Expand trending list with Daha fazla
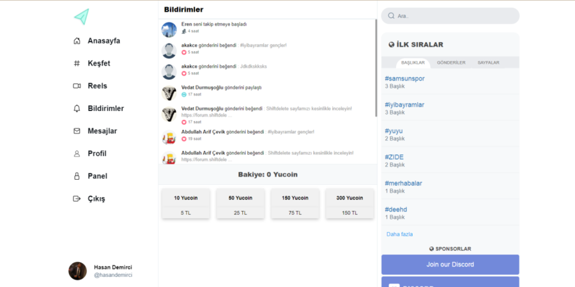The width and height of the screenshot is (575, 287). point(399,234)
